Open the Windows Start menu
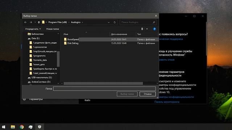 click(x=4, y=127)
